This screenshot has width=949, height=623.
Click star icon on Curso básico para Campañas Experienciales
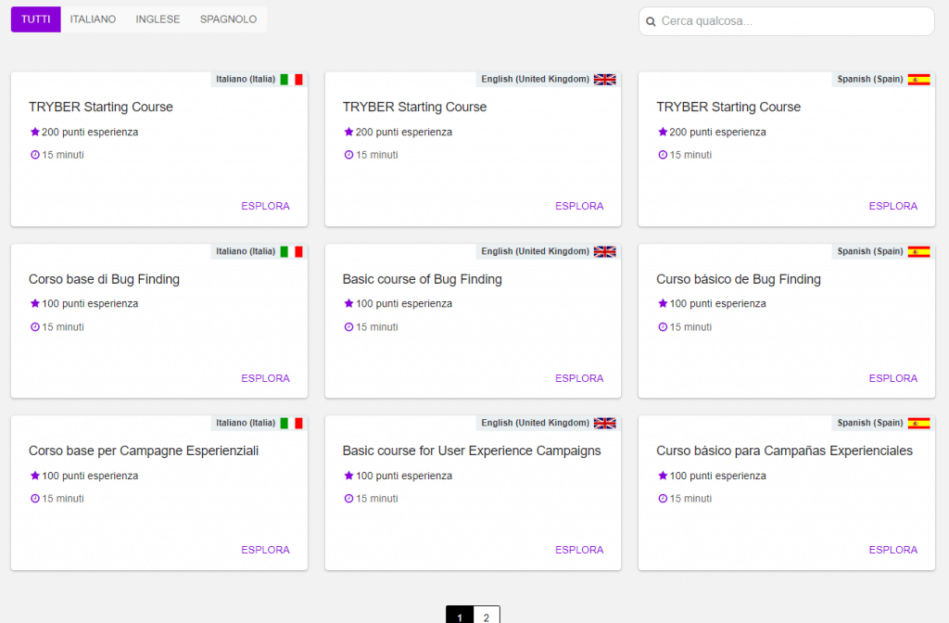pos(663,476)
